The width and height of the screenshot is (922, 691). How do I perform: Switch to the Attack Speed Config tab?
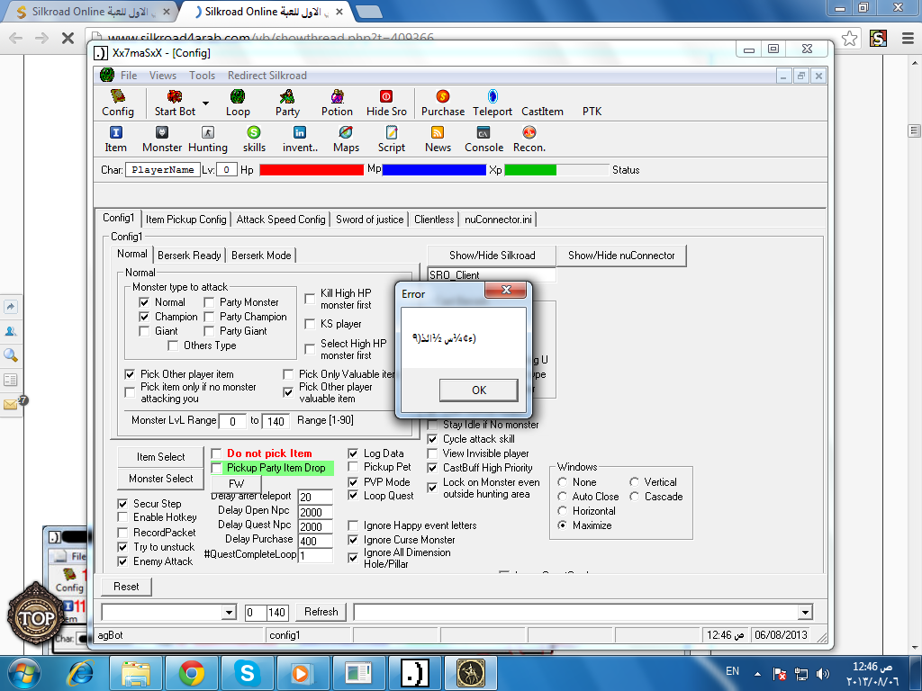[281, 220]
